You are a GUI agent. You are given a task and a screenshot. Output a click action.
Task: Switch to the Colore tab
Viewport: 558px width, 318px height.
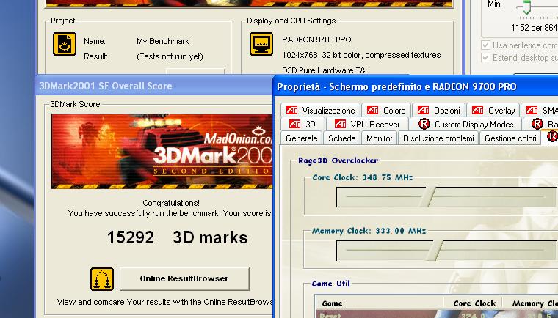point(386,110)
